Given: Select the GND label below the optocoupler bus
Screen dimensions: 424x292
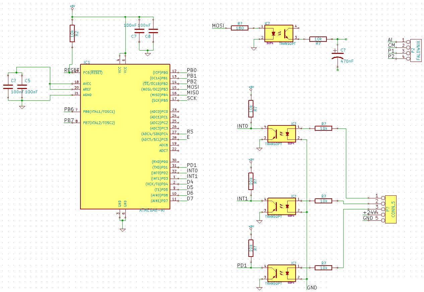Looking at the screenshot, I should coord(312,288).
